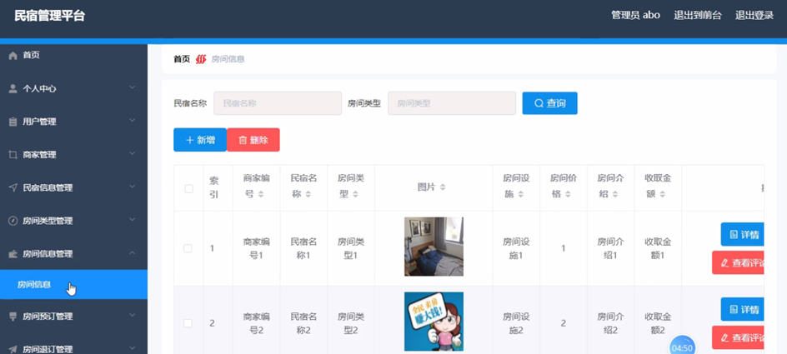Open 详情 for row 1
The height and width of the screenshot is (354, 787).
point(742,234)
